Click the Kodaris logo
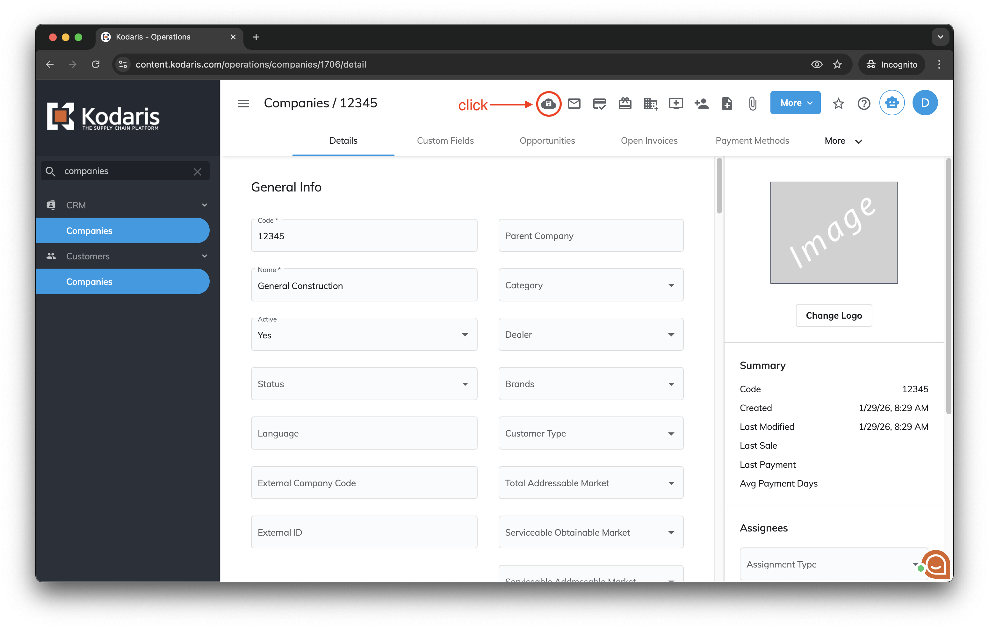 [103, 117]
